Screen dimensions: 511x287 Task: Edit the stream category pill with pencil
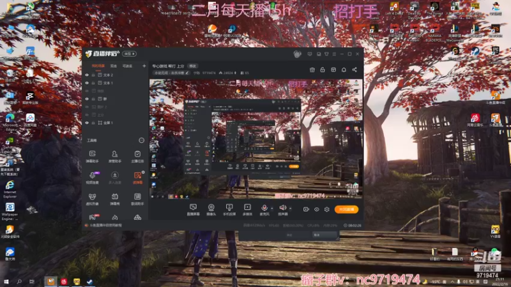coord(171,73)
